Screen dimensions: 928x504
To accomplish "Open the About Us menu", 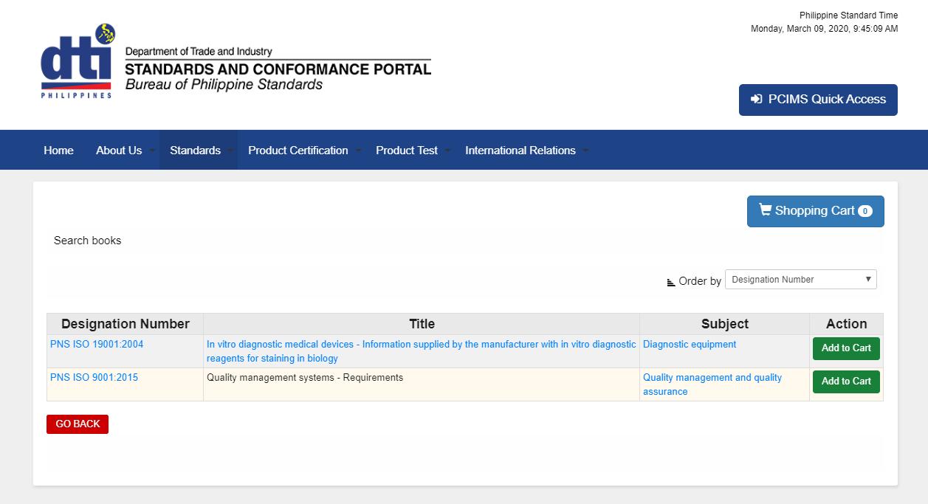I will click(x=119, y=151).
